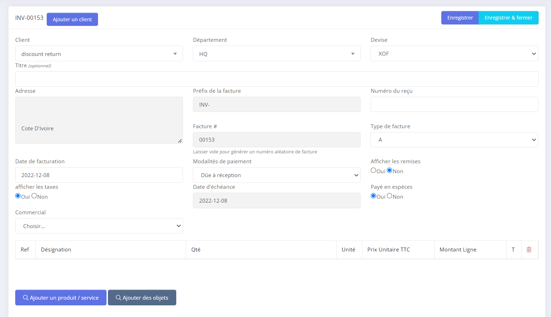Click the Désignation column header
Viewport: 551px width, 317px height.
(56, 250)
